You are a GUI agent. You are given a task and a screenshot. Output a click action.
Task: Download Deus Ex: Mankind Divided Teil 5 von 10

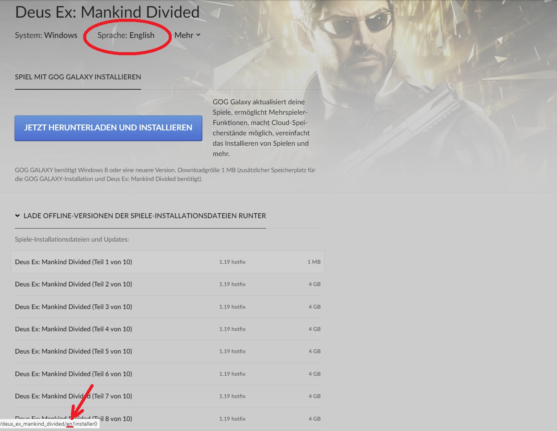(168, 351)
